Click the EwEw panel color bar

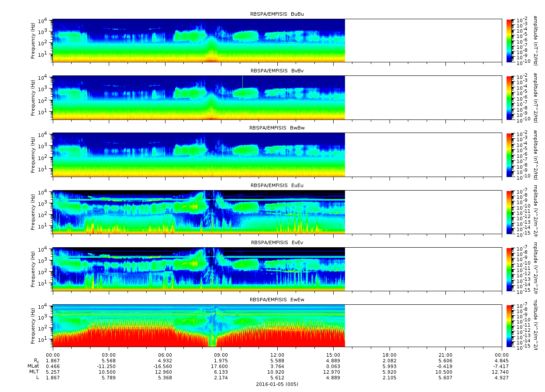coord(509,326)
